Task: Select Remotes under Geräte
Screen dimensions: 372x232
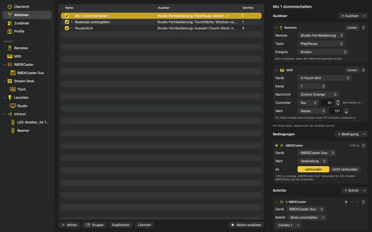Action: pos(27,48)
